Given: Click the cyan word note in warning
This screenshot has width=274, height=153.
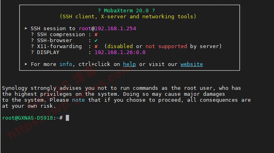Looking at the screenshot, I should pyautogui.click(x=79, y=100).
